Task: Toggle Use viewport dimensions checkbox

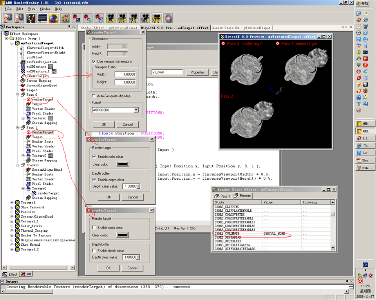Action: pos(94,61)
